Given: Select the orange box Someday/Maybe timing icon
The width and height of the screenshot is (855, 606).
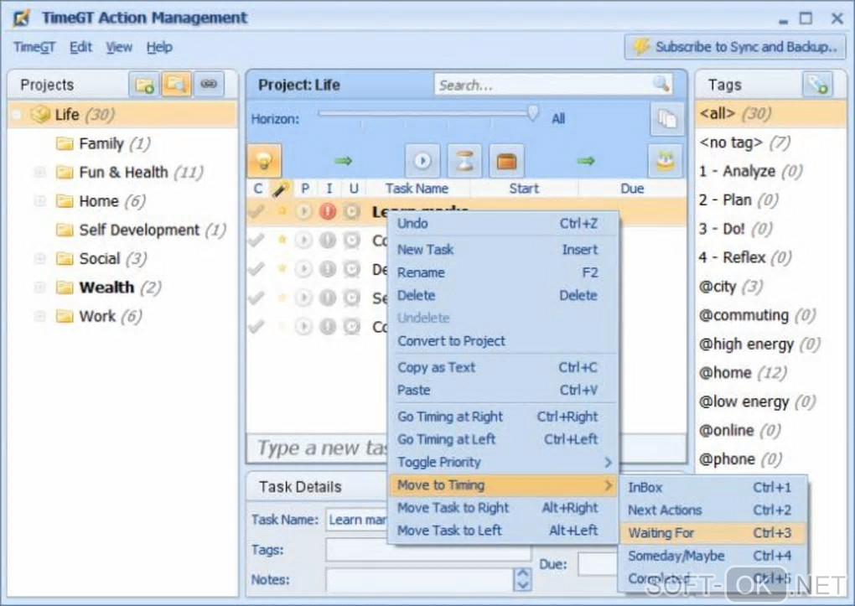Looking at the screenshot, I should [506, 160].
